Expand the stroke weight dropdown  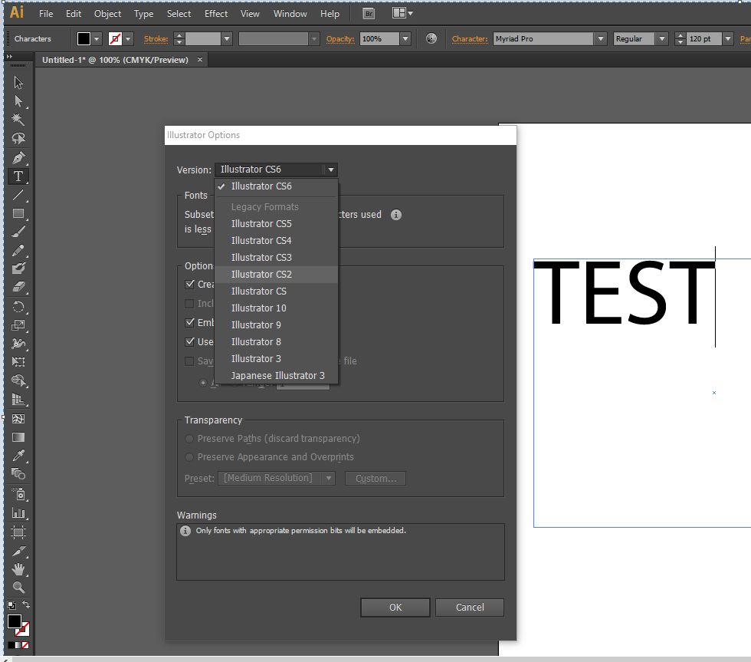click(227, 39)
